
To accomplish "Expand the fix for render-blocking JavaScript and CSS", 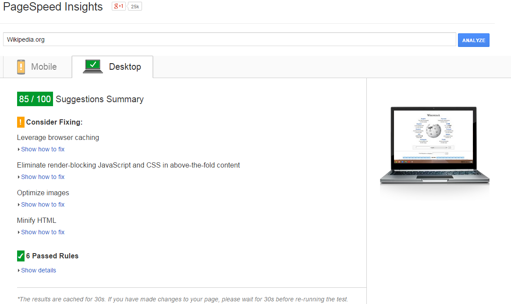I will point(43,177).
